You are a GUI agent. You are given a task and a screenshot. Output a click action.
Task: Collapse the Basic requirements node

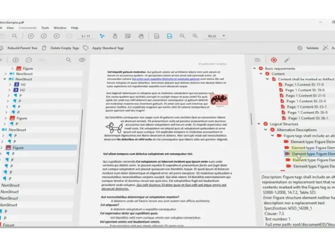[x=254, y=68]
